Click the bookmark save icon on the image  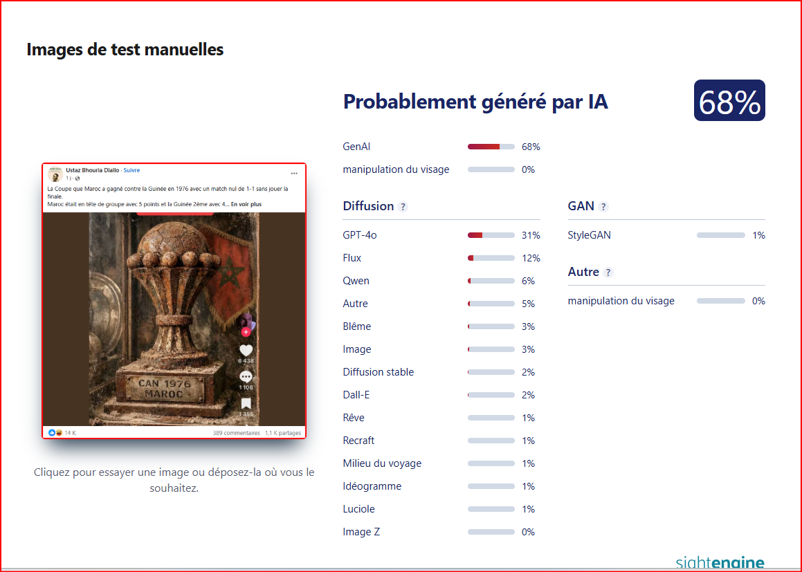point(246,404)
